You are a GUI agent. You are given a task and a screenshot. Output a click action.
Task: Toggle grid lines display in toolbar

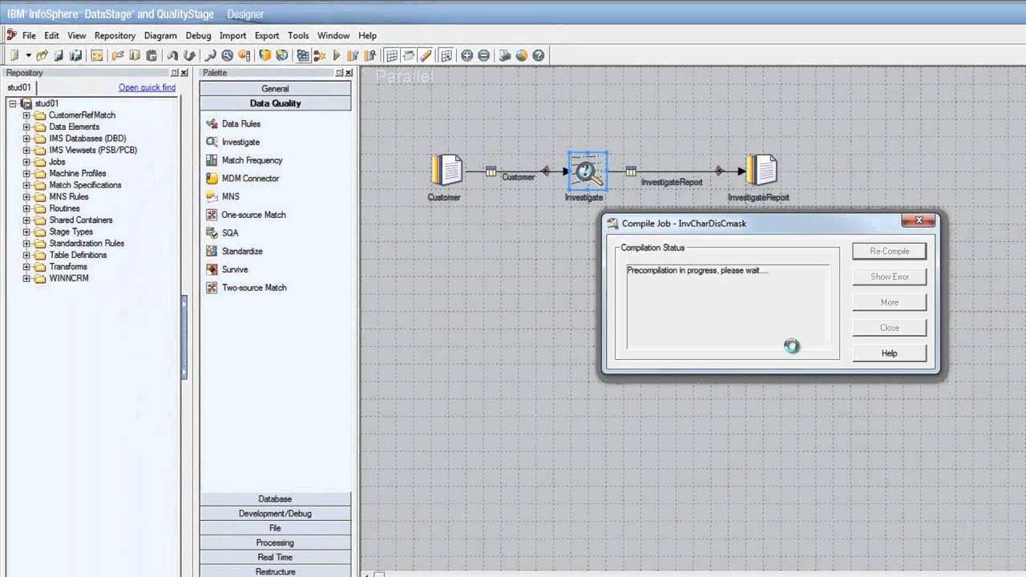(391, 55)
